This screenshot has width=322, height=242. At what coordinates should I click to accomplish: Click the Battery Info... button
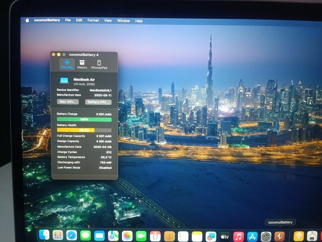(x=98, y=102)
